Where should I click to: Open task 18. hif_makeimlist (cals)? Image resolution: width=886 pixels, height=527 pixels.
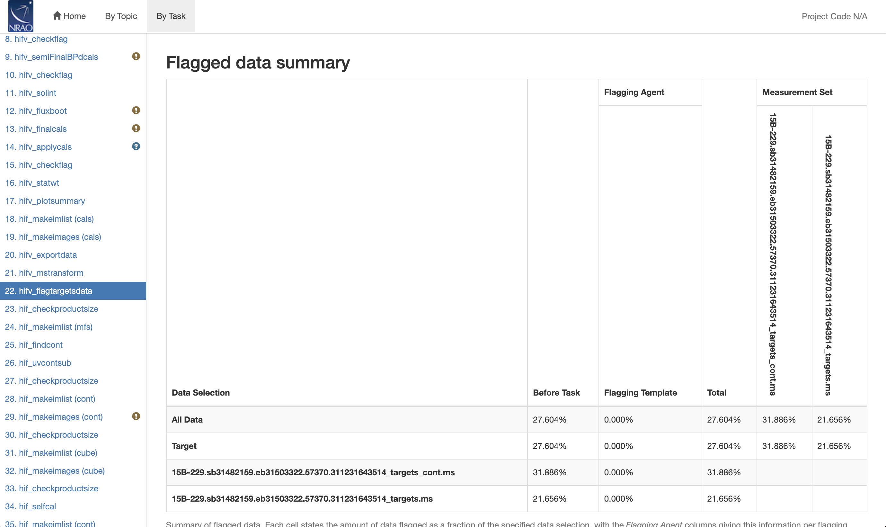49,219
